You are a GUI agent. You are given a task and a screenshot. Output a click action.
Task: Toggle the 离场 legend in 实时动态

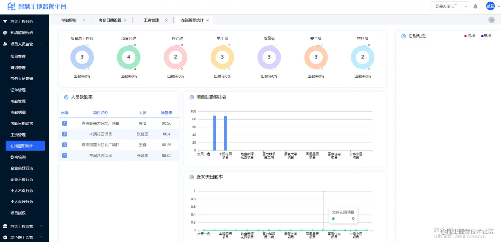485,36
